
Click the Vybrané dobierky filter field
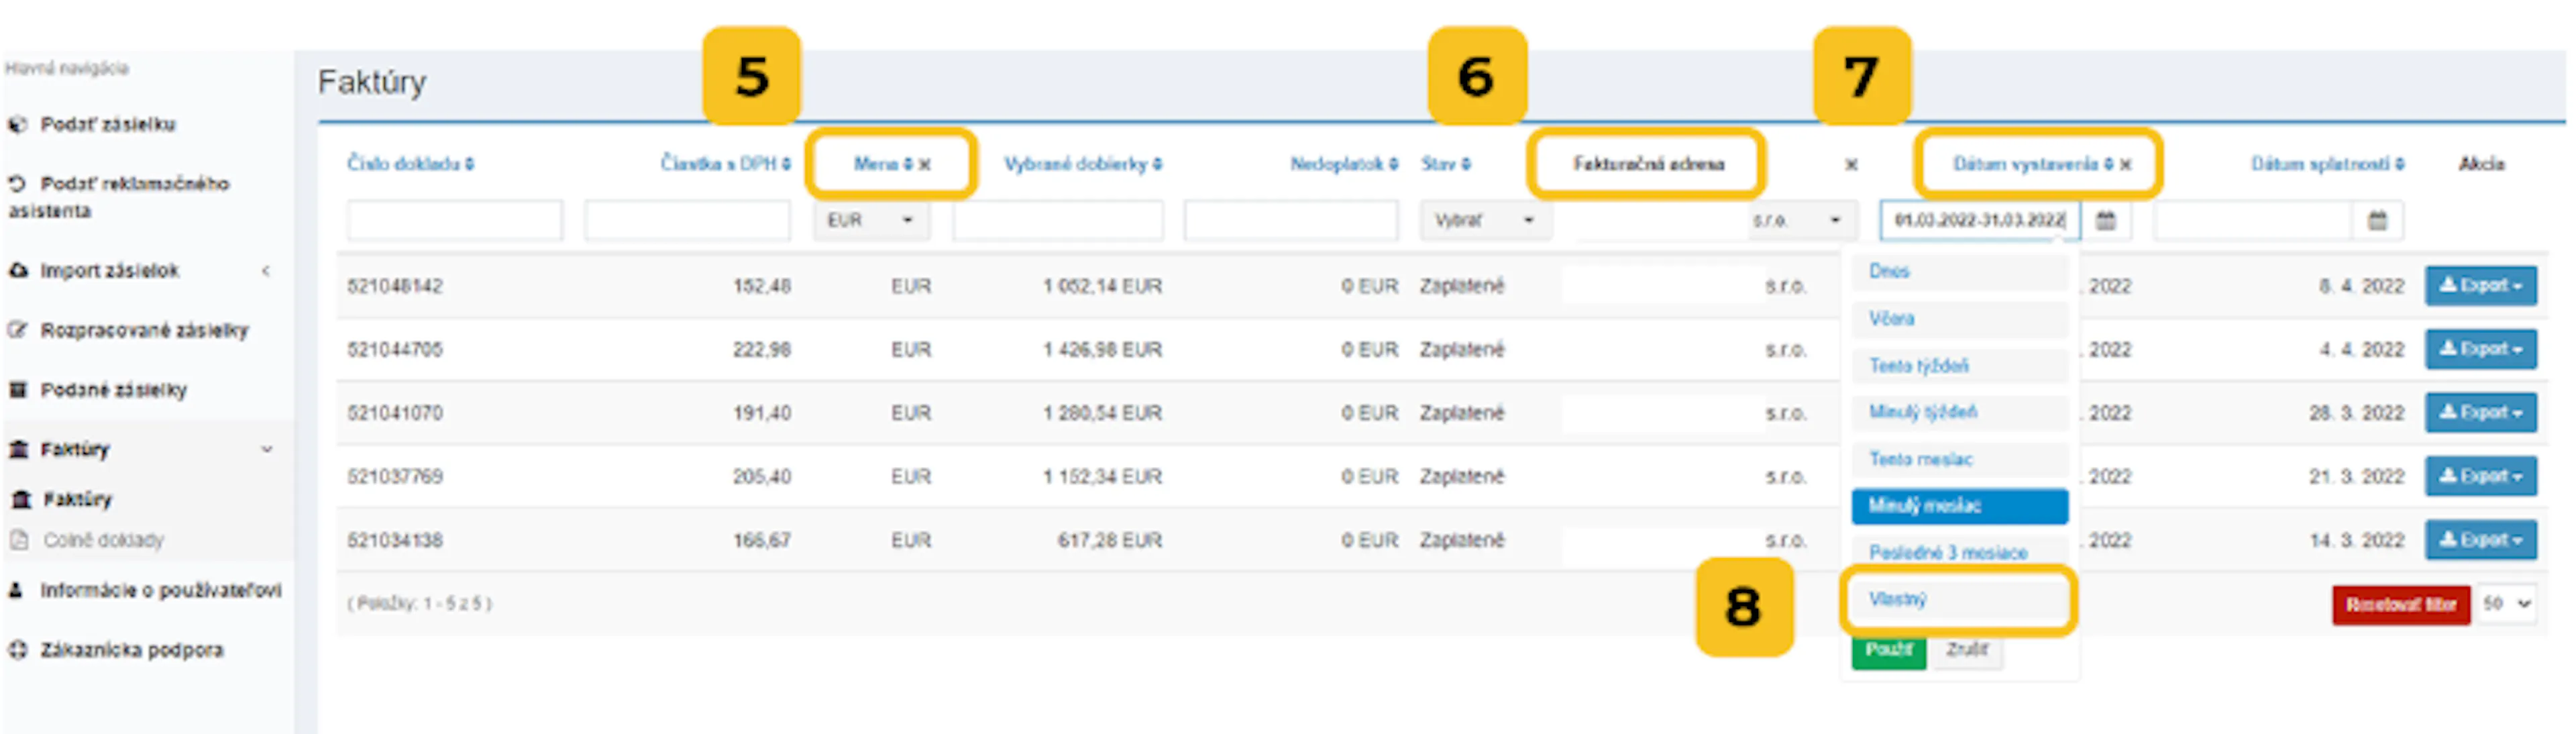click(1058, 220)
